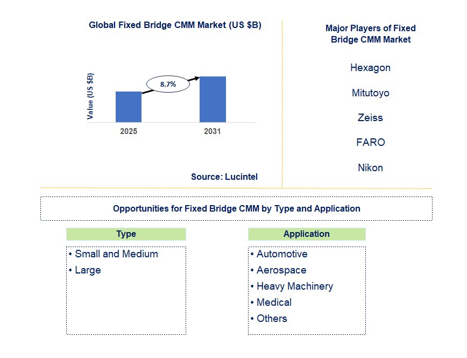This screenshot has height=358, width=467.
Task: Select the 'Large' type item
Action: tap(88, 270)
